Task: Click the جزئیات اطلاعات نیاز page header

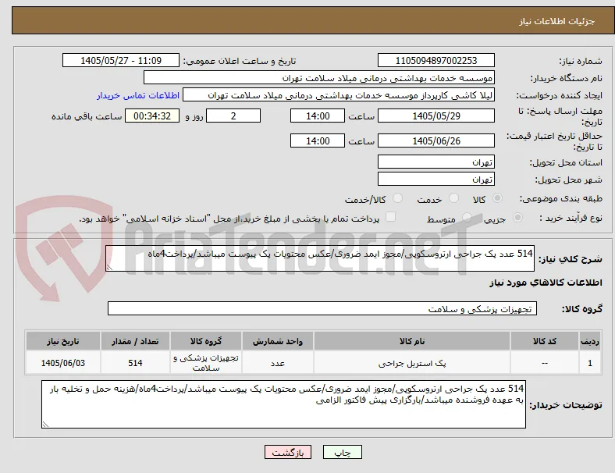Action: click(x=557, y=21)
